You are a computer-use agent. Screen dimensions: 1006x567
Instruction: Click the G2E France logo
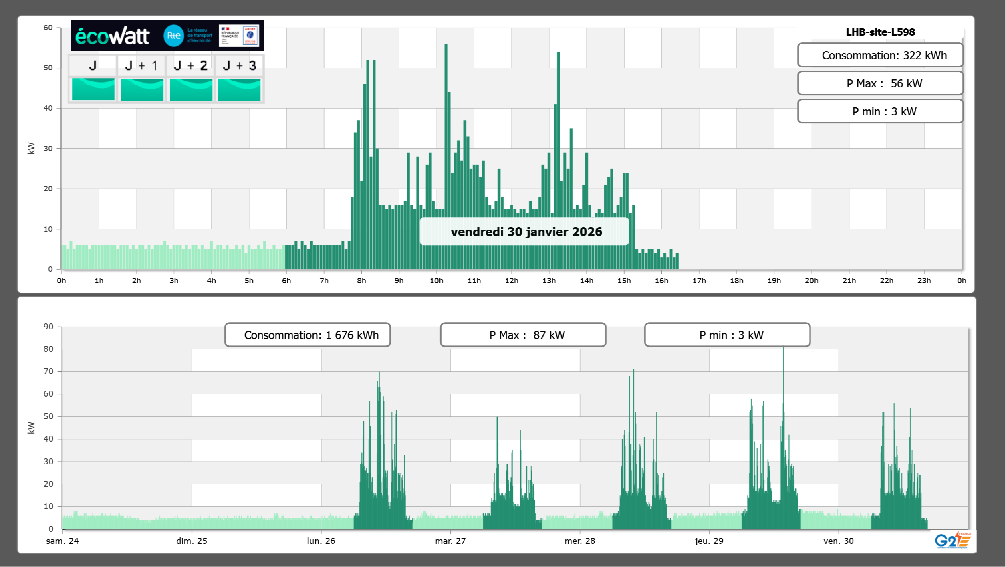point(953,540)
